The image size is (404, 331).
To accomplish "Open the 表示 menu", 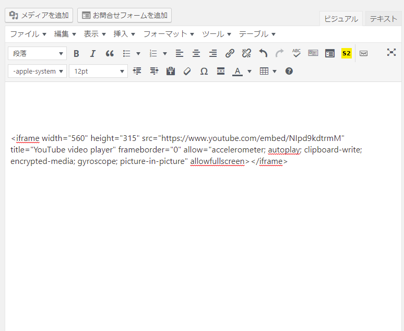I will tap(94, 34).
